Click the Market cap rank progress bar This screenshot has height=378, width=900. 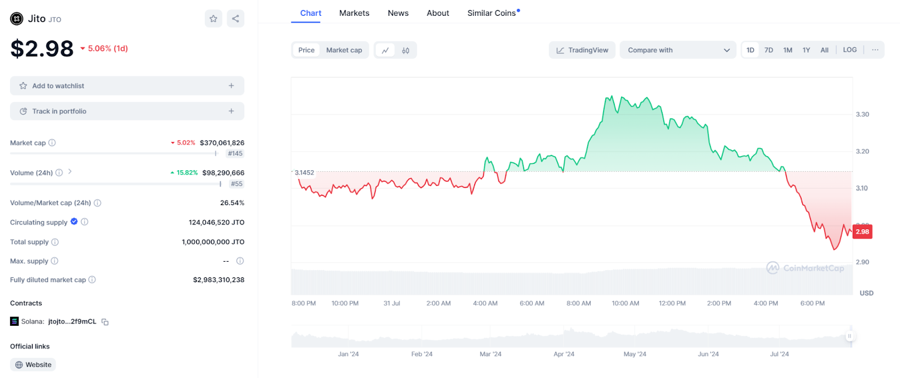point(113,153)
